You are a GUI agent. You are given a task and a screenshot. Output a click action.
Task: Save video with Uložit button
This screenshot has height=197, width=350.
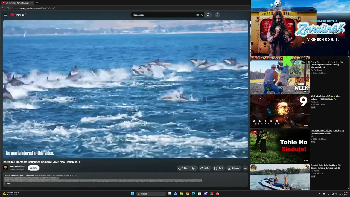[x=218, y=168]
